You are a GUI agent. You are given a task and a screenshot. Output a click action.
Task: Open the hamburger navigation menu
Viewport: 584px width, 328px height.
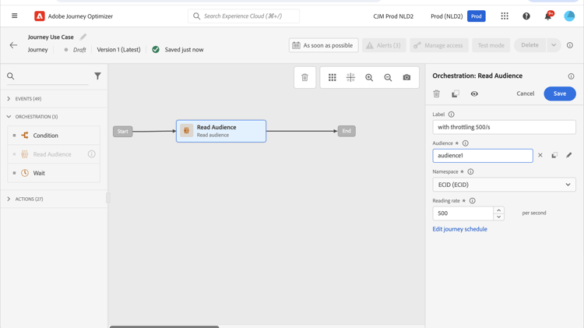point(15,16)
